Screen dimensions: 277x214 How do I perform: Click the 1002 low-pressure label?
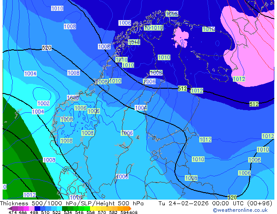tap(43, 104)
